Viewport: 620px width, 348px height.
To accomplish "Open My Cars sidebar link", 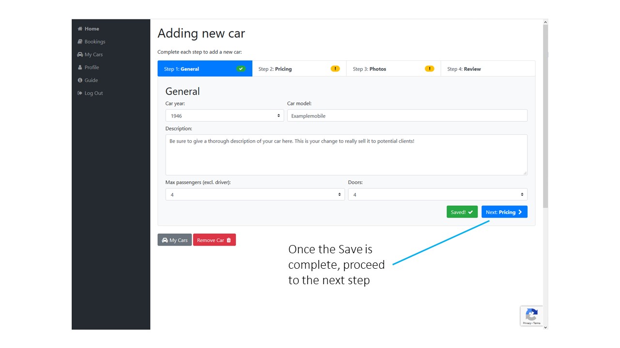I will point(90,55).
